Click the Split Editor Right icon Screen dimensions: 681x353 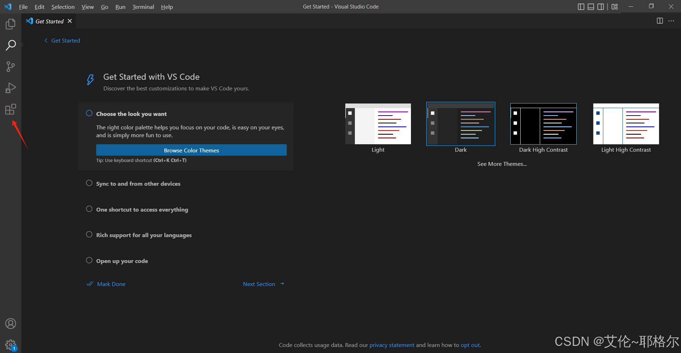coord(660,21)
